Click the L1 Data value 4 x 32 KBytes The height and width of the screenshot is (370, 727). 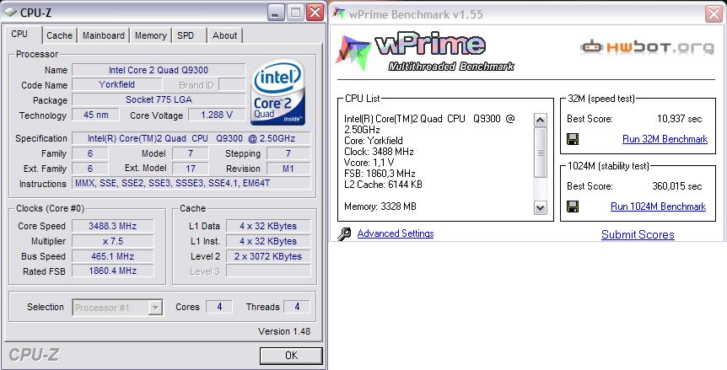tap(268, 226)
